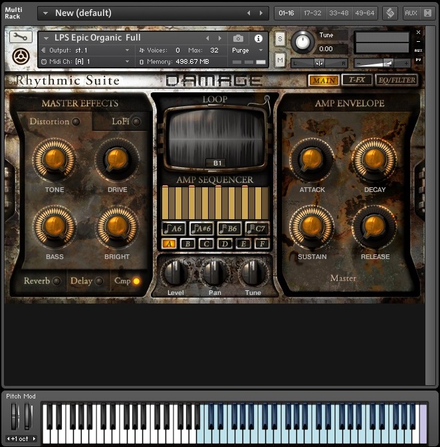Viewport: 440px width, 447px height.
Task: Click the first amp sequencer step bar
Action: 165,203
